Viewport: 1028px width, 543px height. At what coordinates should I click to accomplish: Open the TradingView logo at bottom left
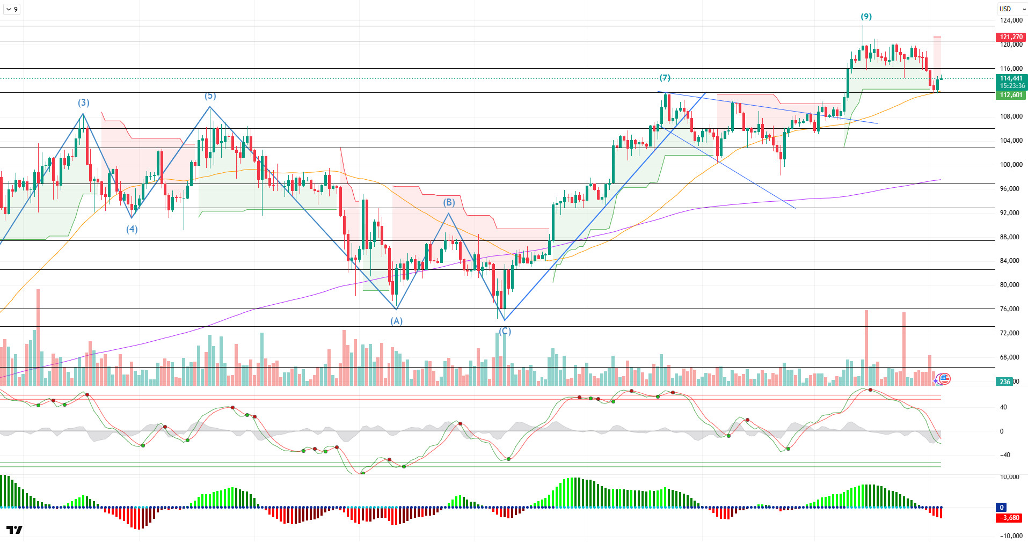pyautogui.click(x=14, y=530)
